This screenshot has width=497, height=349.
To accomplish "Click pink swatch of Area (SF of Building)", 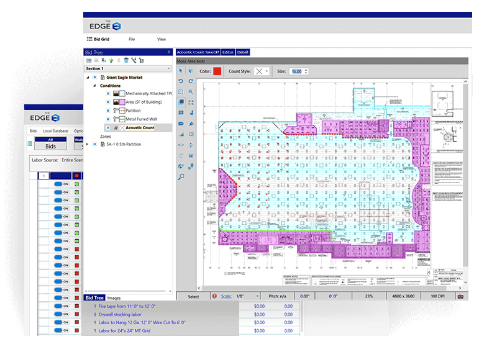I will (122, 102).
